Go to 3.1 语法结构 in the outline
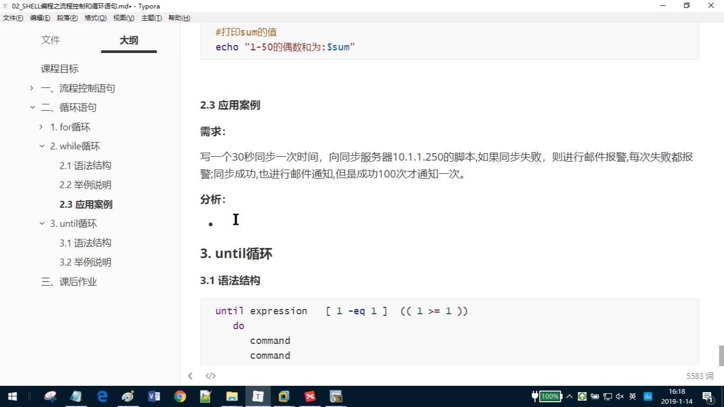 pos(85,243)
